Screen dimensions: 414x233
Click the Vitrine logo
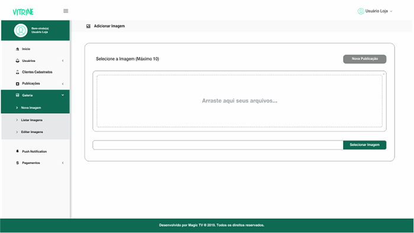tap(23, 12)
